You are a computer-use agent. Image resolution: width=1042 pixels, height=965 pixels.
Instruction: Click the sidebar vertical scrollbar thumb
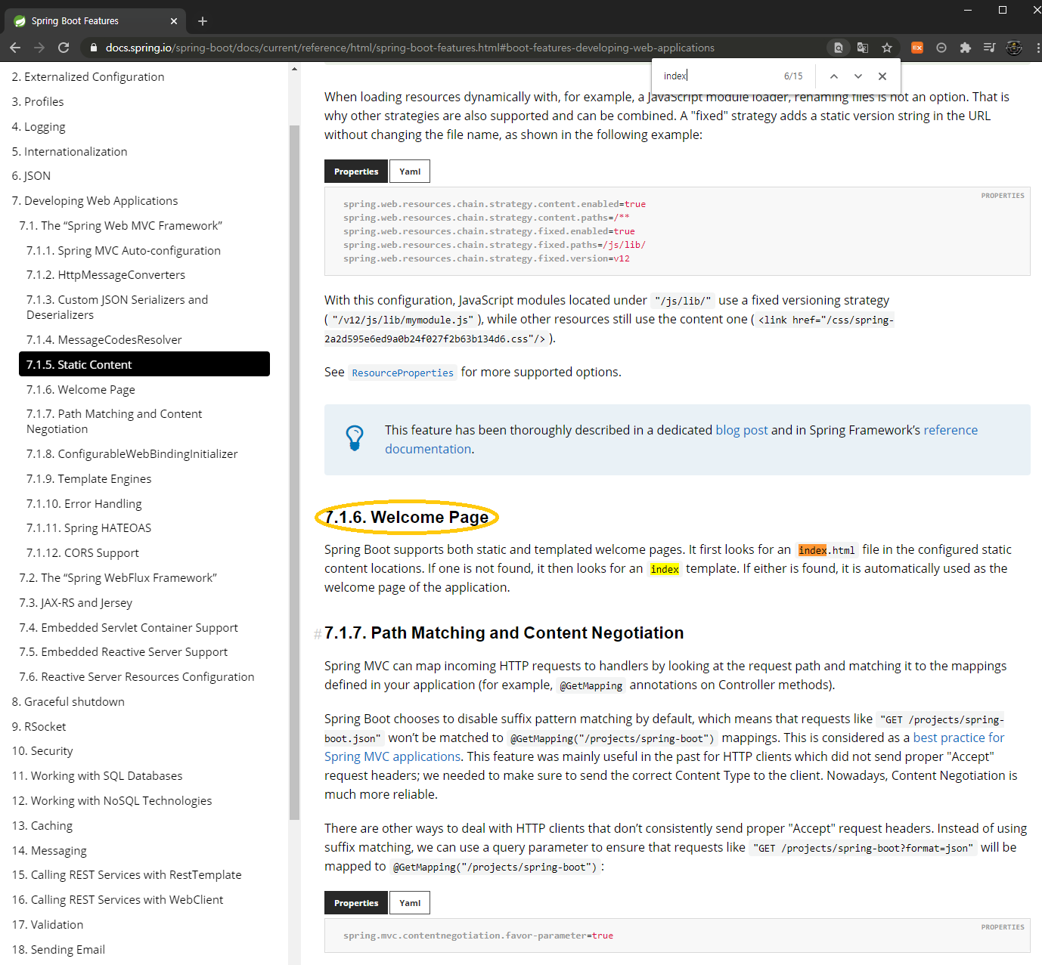[295, 472]
